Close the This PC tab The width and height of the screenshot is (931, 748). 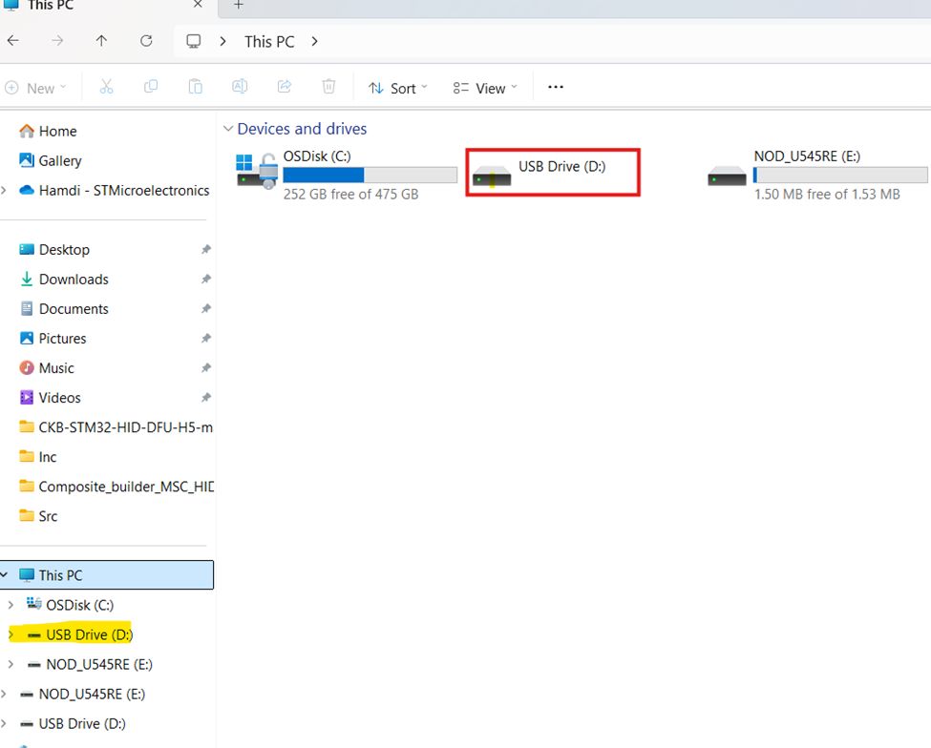tap(198, 5)
